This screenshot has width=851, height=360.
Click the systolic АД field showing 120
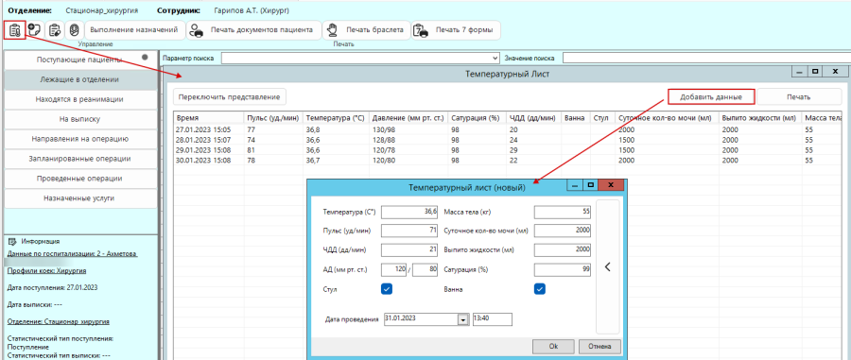point(394,270)
